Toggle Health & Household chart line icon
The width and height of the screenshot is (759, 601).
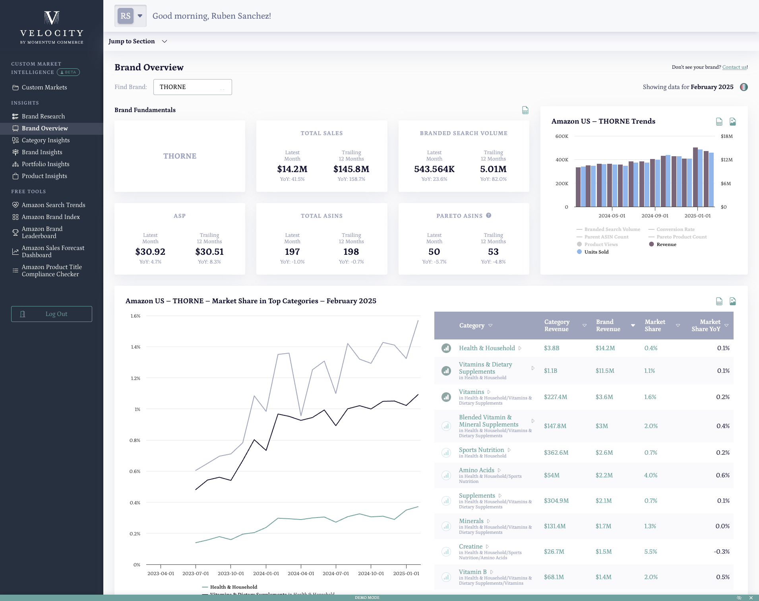click(x=446, y=348)
